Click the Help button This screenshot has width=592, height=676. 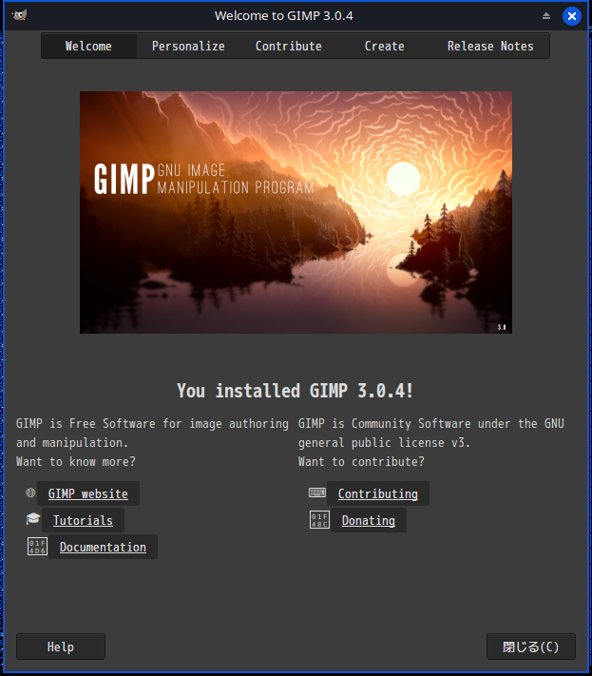click(x=61, y=647)
